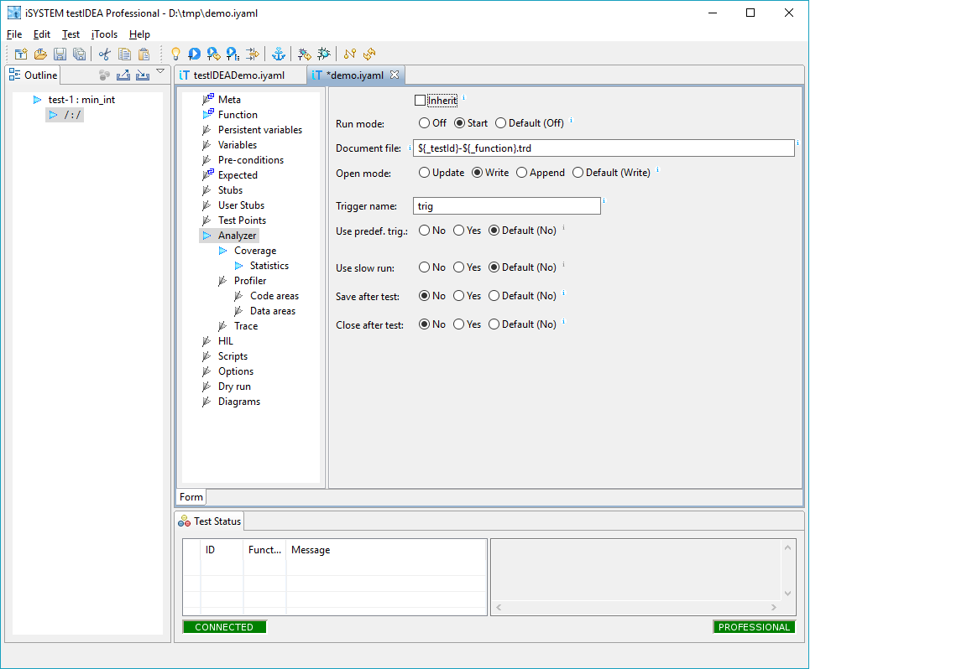Select Statistics under Coverage
The width and height of the screenshot is (967, 669).
269,266
